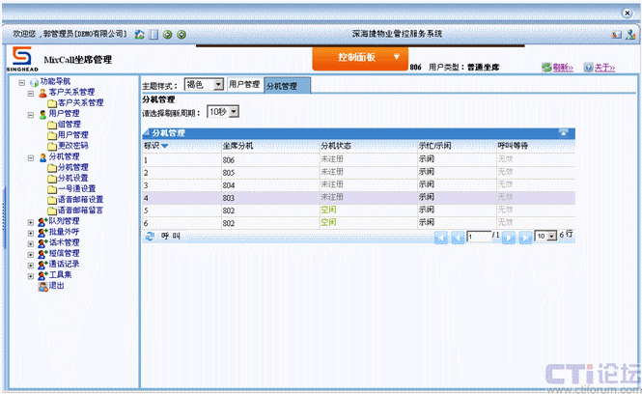Screen dimensions: 642x394
Task: Open the rows-per-page dropdown showing 10
Action: 552,237
